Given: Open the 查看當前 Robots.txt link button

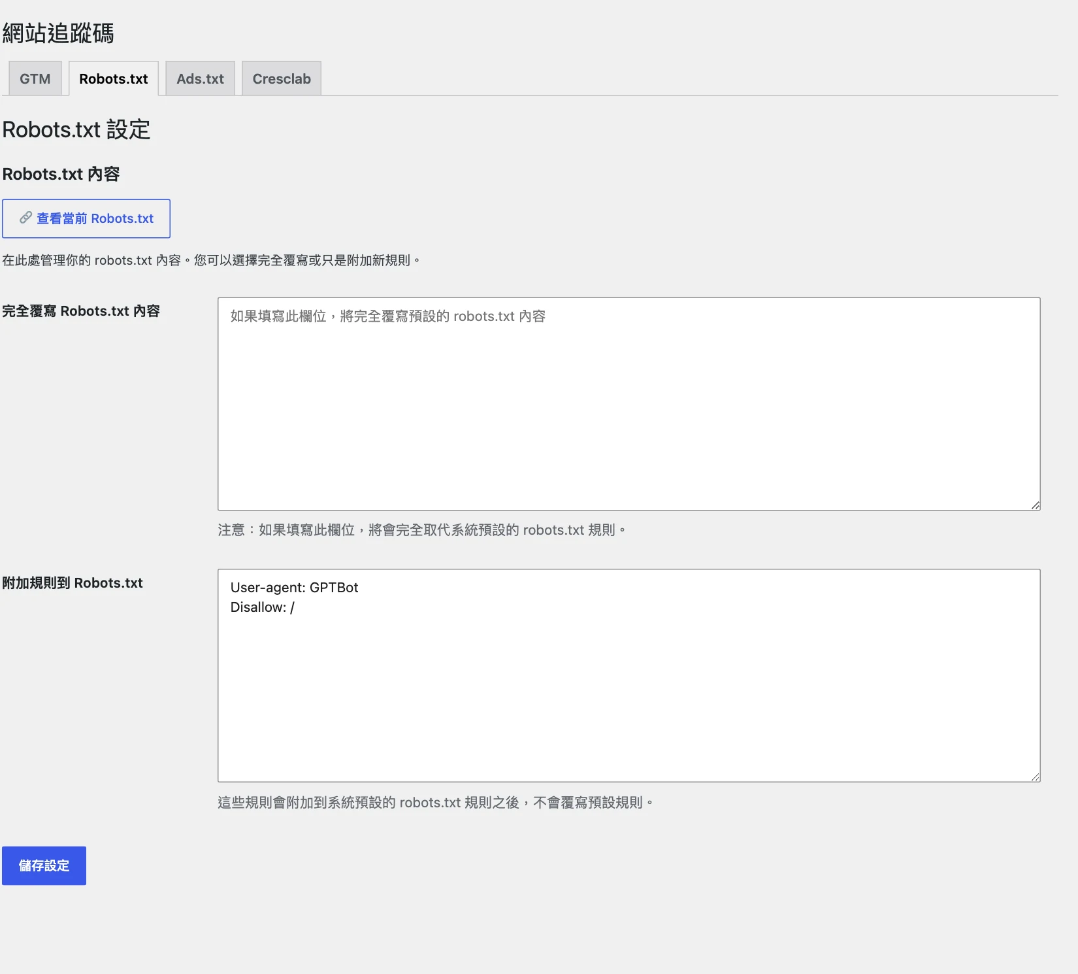Looking at the screenshot, I should [x=86, y=218].
